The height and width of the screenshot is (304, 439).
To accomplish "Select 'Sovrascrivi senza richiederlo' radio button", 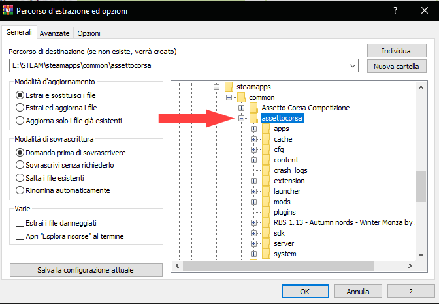I will (x=20, y=165).
